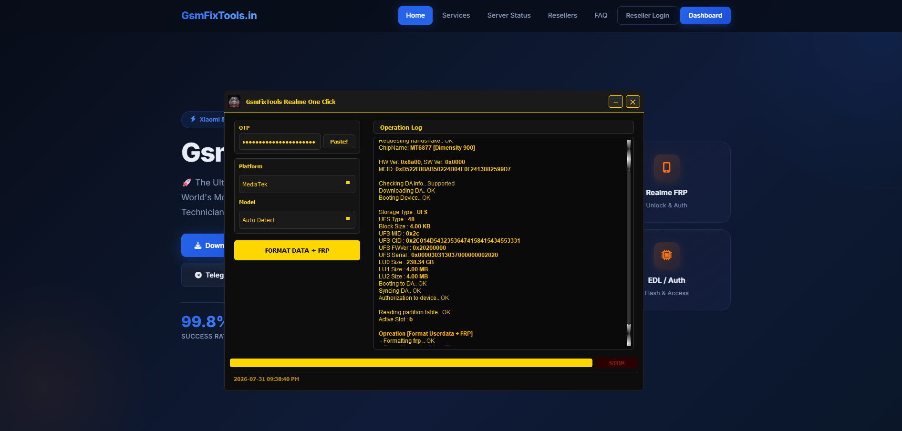Click the 'MEID:' log line

coord(445,169)
